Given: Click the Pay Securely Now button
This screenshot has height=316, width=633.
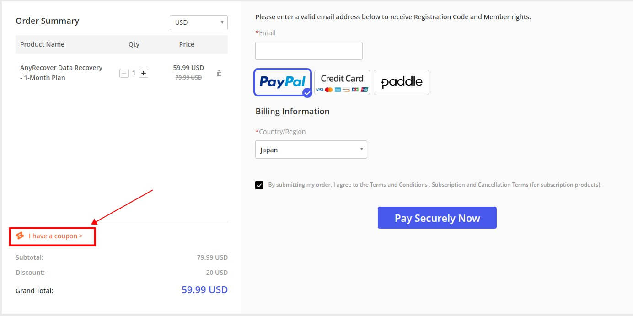Looking at the screenshot, I should pyautogui.click(x=437, y=218).
